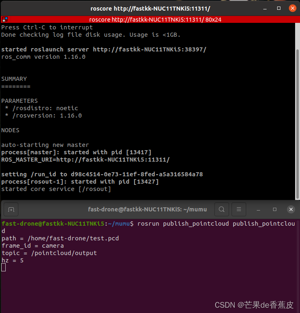This screenshot has width=300, height=313.
Task: Open search in the mumu terminal
Action: pos(221,209)
